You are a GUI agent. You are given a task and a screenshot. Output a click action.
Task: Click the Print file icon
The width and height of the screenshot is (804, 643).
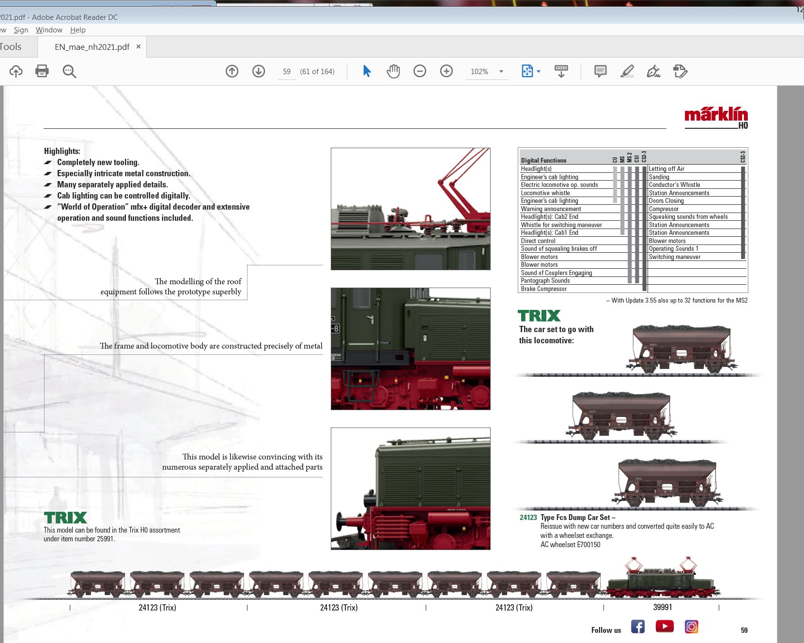(x=42, y=71)
